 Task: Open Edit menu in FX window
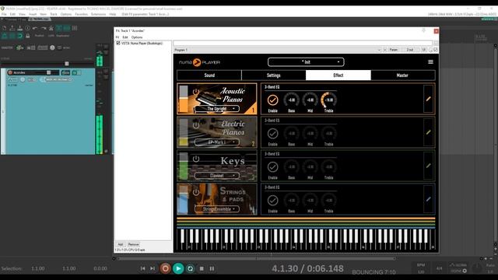[x=125, y=37]
